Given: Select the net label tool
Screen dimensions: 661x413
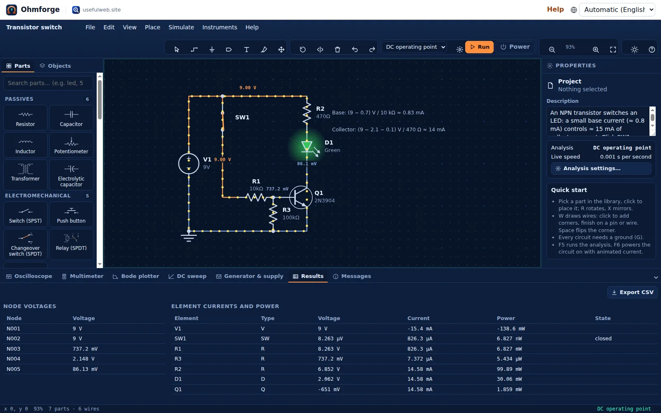Looking at the screenshot, I should click(229, 50).
